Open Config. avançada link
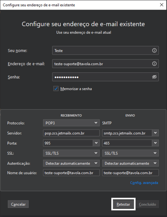This screenshot has height=217, width=167. click(x=144, y=183)
